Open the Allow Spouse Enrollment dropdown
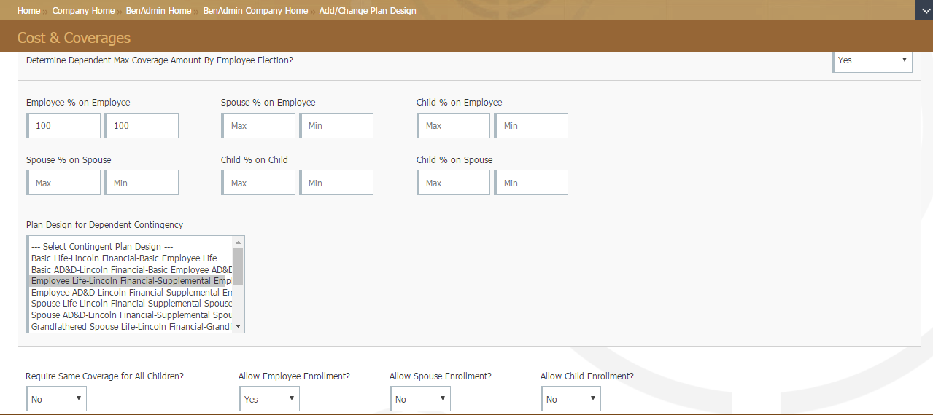The width and height of the screenshot is (933, 415). point(420,399)
